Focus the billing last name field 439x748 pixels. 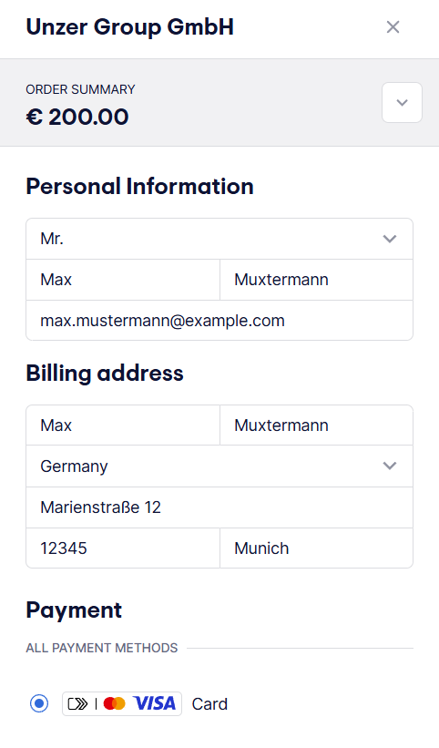[317, 425]
